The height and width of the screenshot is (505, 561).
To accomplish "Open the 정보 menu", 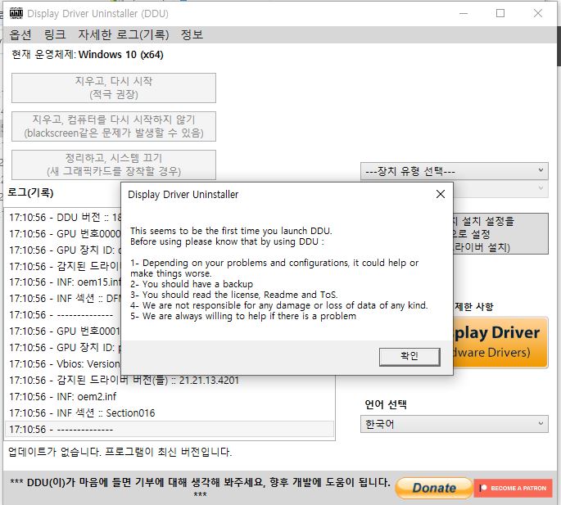I will click(x=192, y=34).
